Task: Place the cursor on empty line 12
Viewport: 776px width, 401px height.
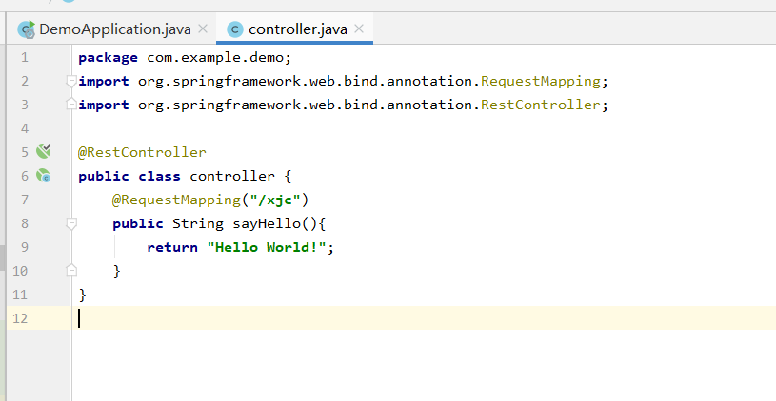Action: 424,318
